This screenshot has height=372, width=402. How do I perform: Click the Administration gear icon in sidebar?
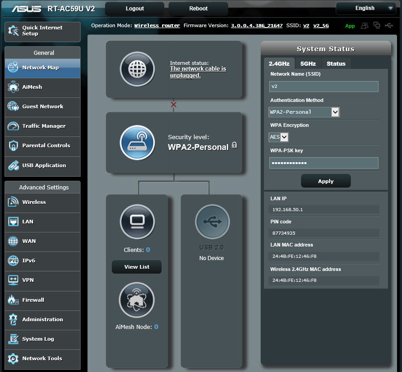[13, 319]
